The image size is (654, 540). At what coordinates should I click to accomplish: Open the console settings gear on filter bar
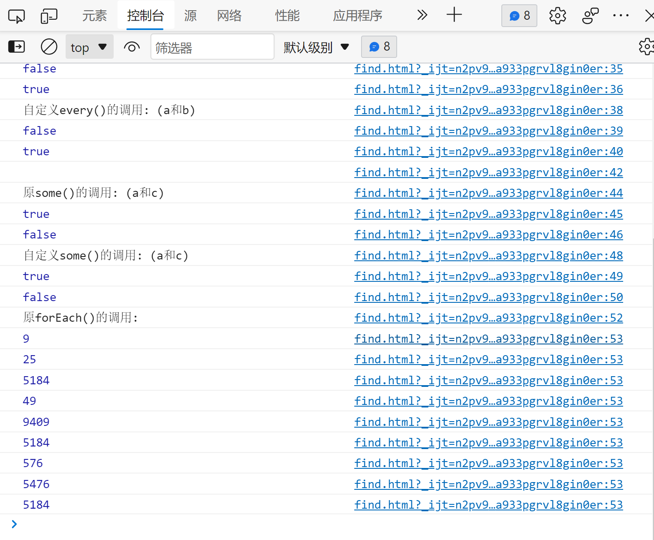(646, 47)
